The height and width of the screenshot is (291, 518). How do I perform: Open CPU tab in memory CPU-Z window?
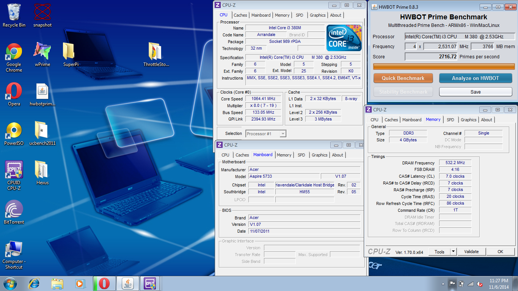click(x=374, y=120)
